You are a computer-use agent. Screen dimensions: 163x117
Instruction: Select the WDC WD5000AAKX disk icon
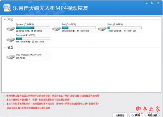point(11,57)
